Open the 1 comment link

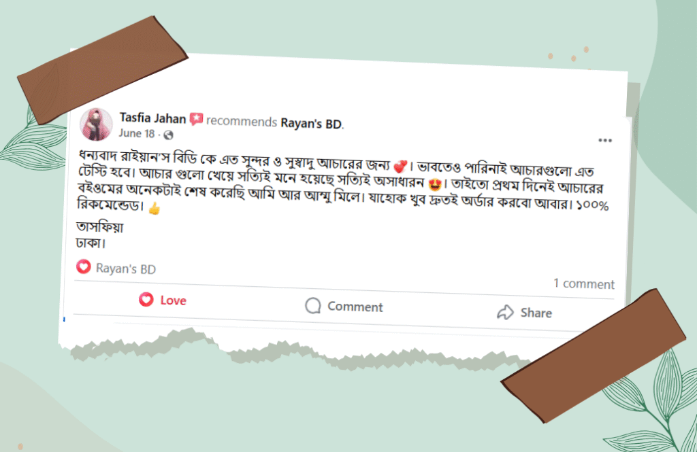click(583, 283)
